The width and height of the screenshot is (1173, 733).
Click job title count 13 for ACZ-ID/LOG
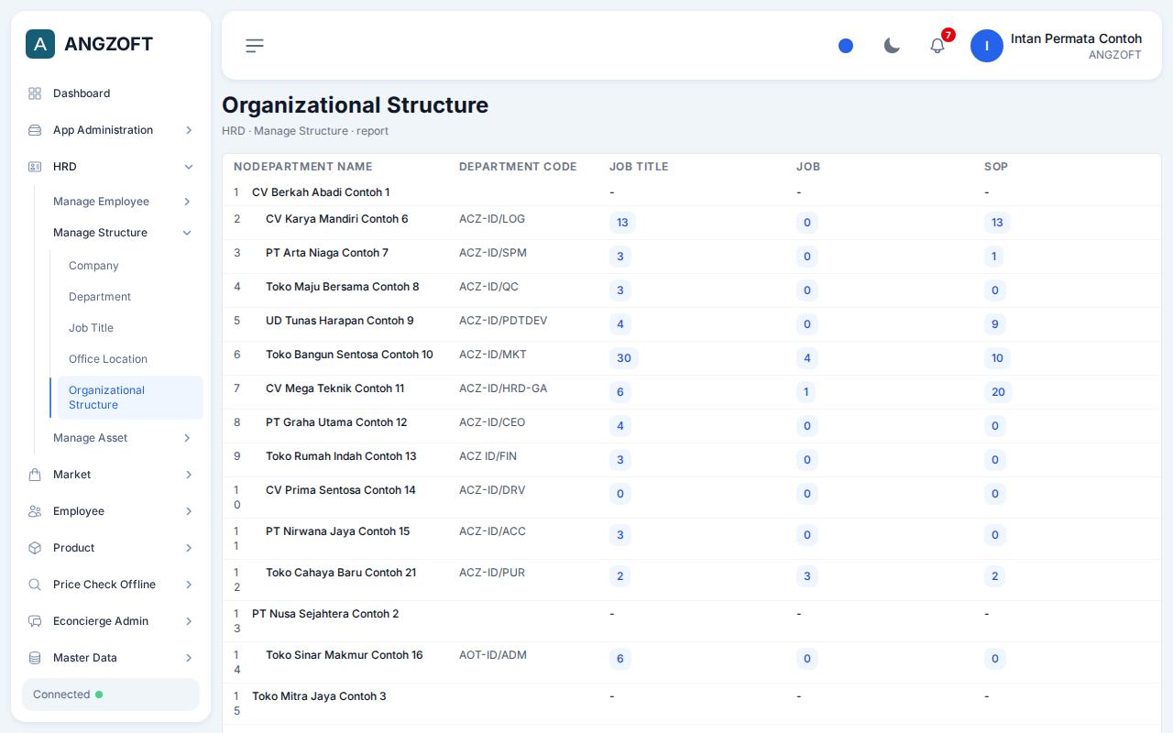click(622, 223)
